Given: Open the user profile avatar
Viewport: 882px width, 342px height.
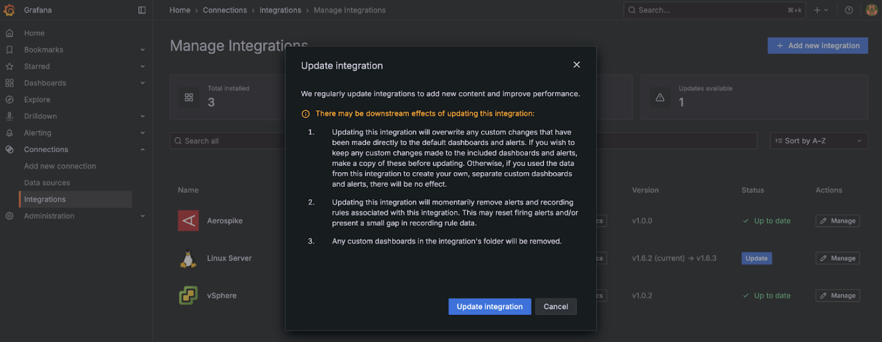Looking at the screenshot, I should tap(871, 10).
